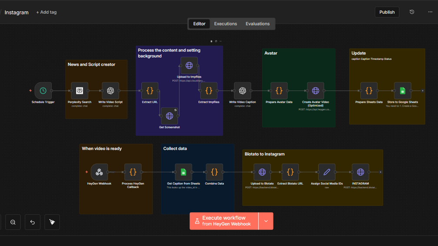The height and width of the screenshot is (246, 438).
Task: Select the Extract tmpfiles code node
Action: click(x=209, y=91)
